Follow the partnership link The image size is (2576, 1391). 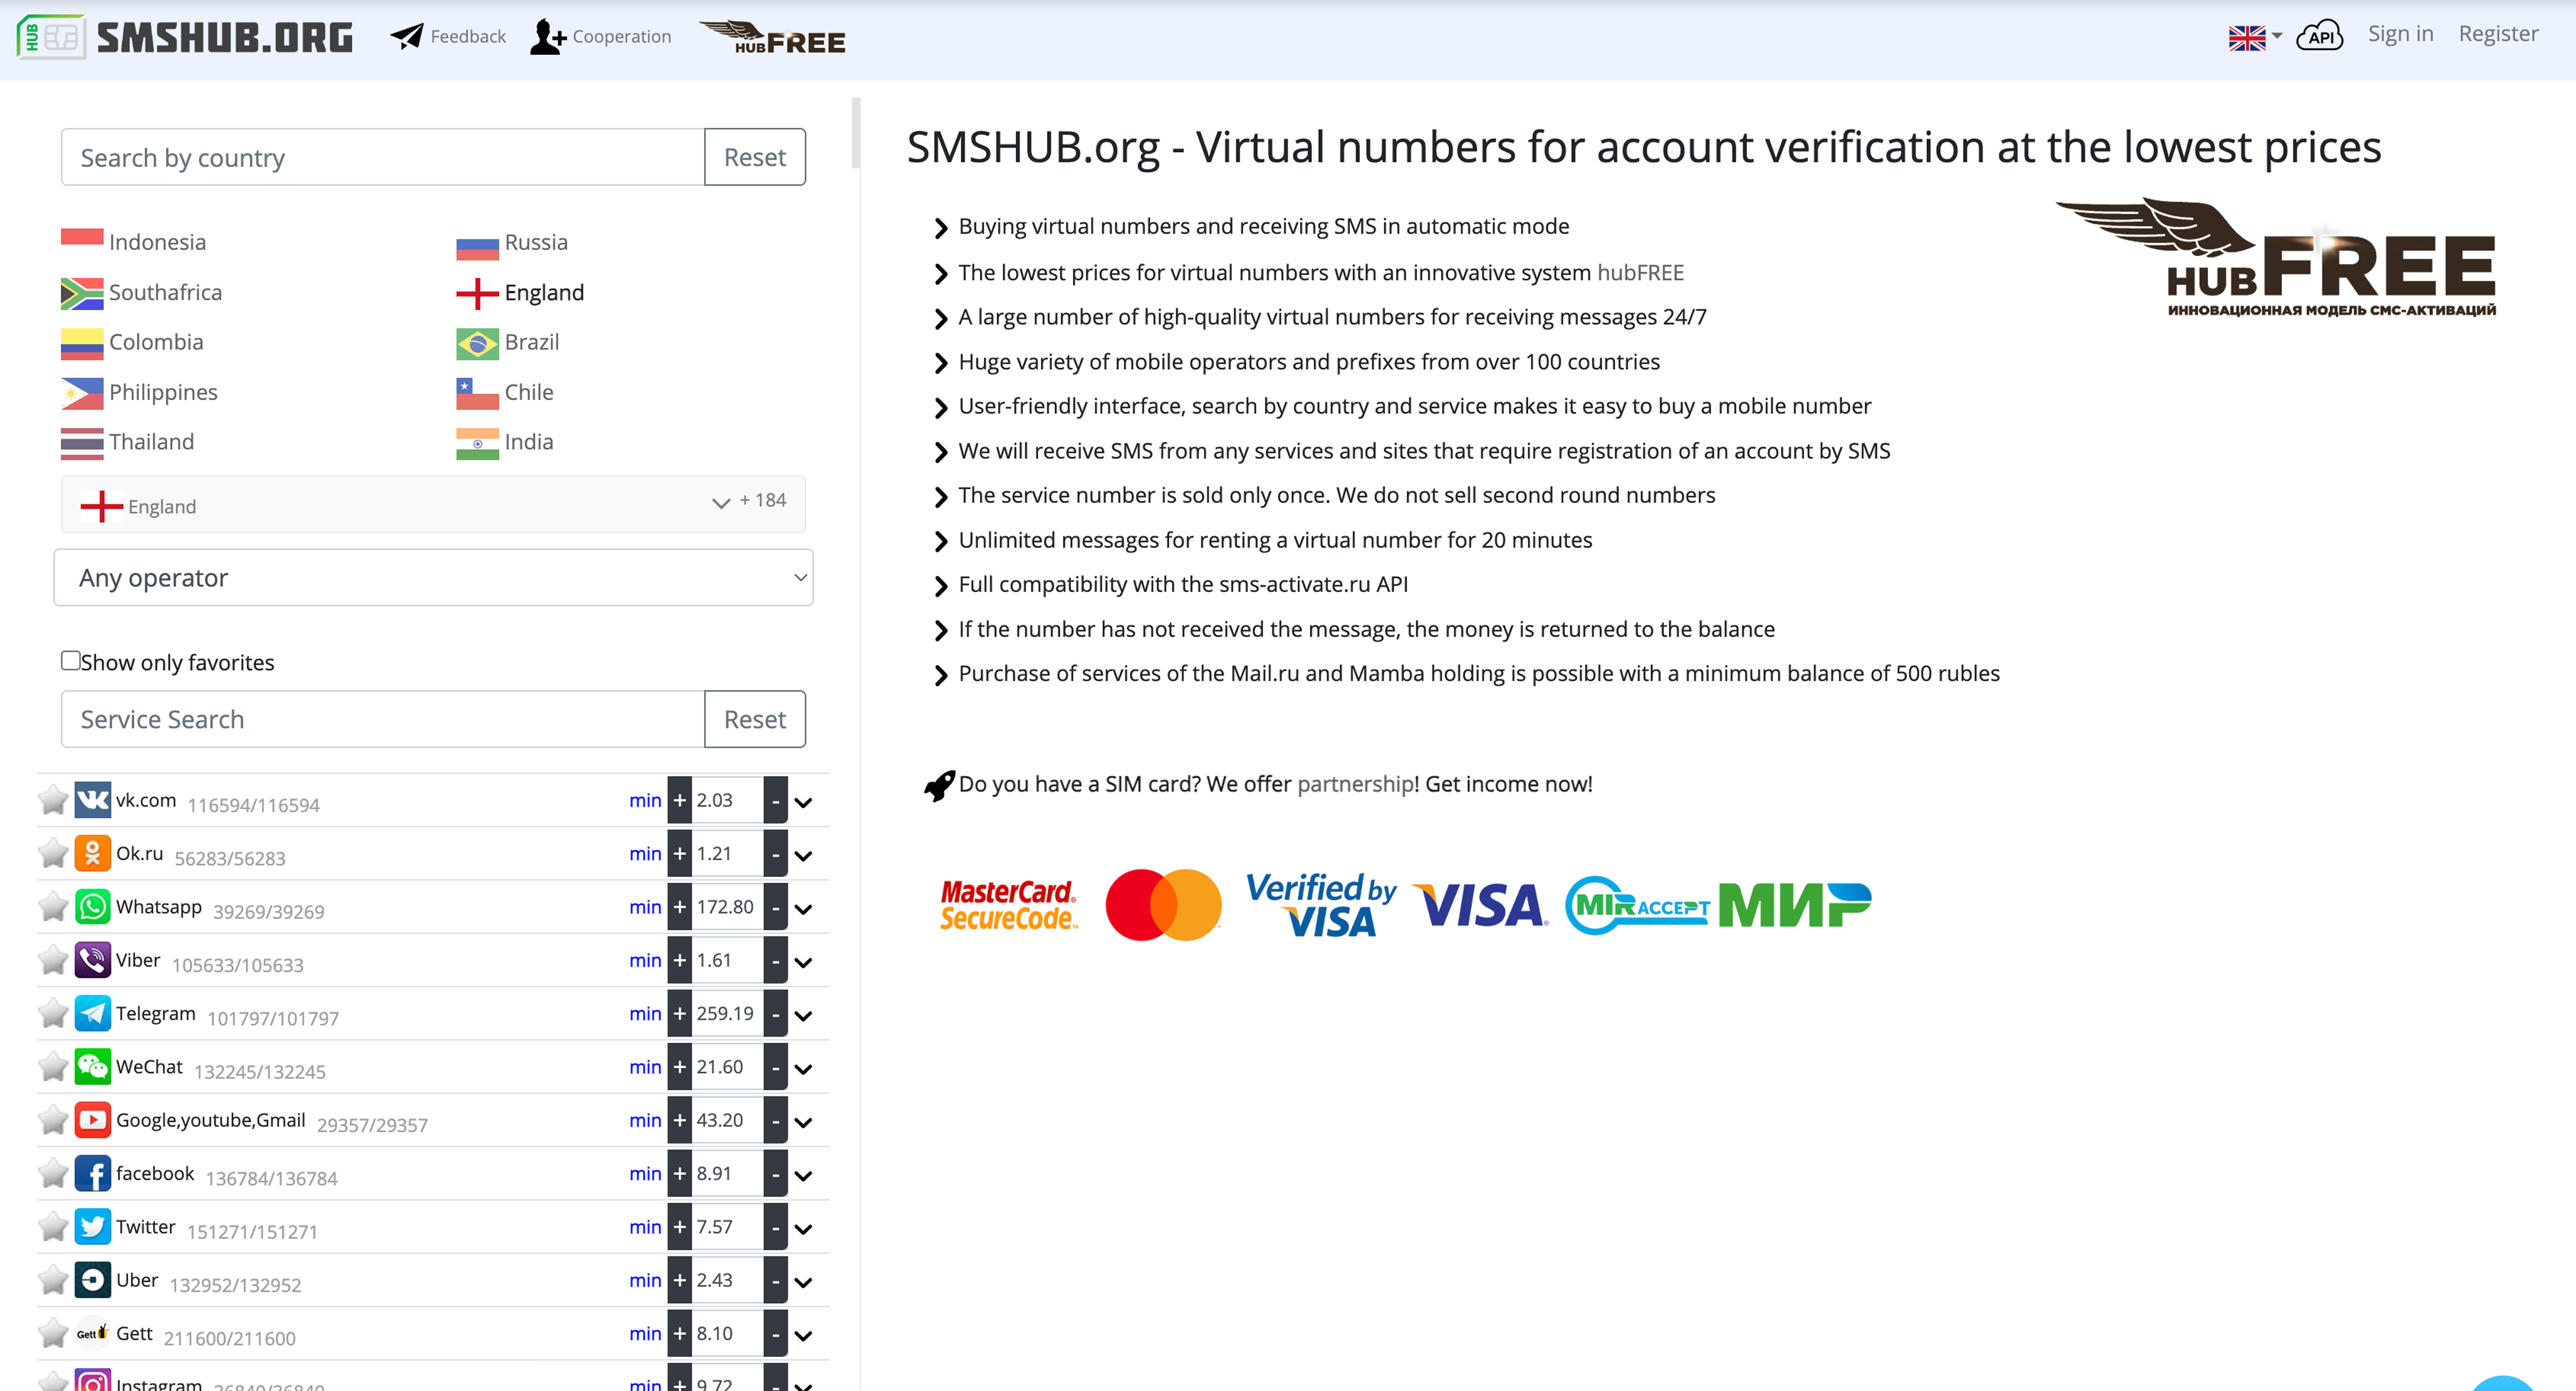1355,783
